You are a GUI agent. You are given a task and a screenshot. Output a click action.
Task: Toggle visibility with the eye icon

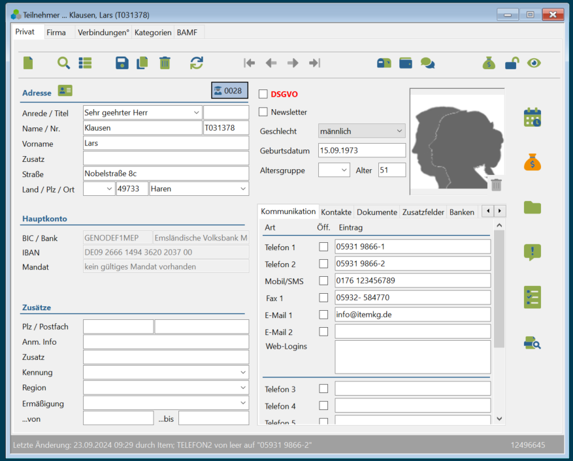click(x=534, y=63)
